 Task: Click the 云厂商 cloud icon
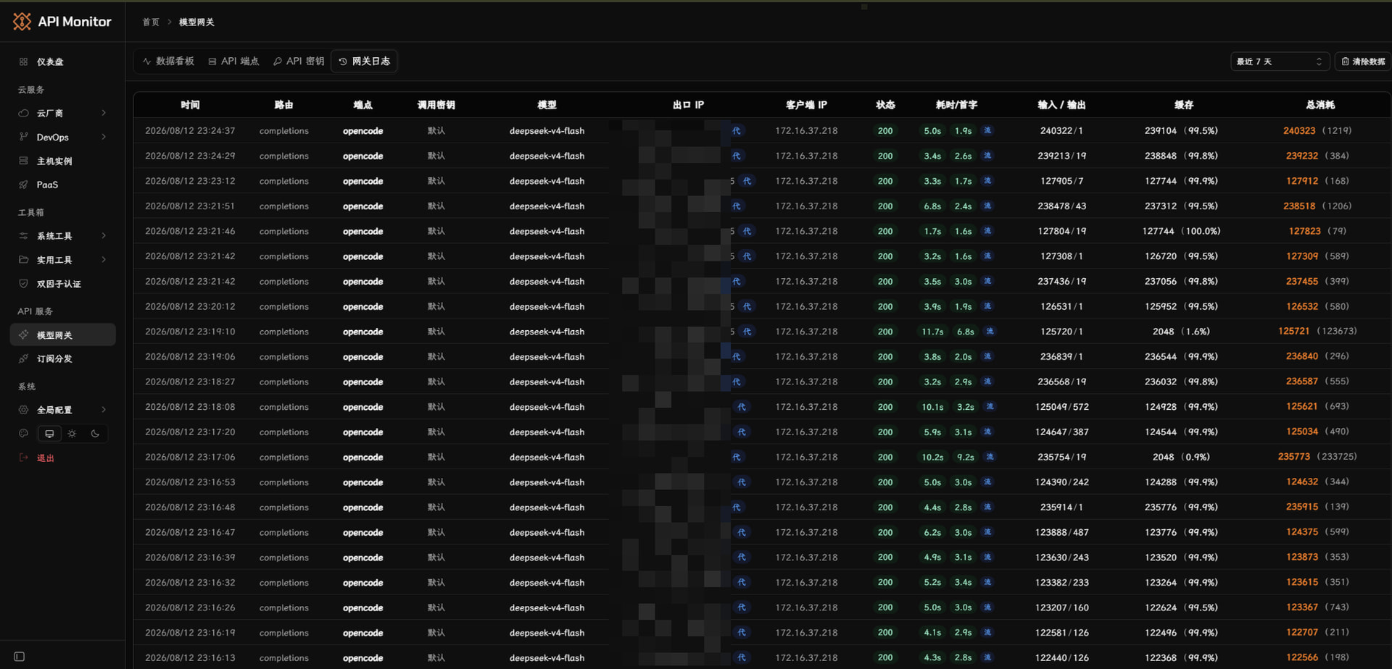pos(23,113)
